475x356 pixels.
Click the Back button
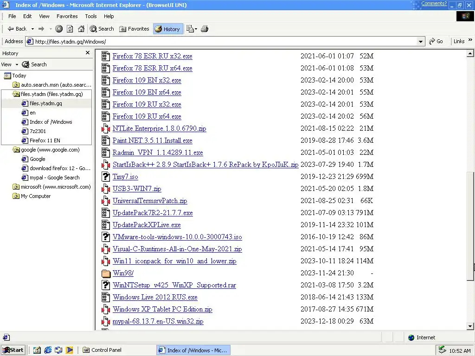point(17,29)
